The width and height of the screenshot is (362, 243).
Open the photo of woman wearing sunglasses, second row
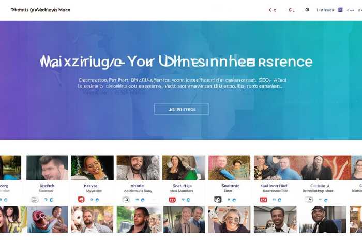tap(229, 219)
